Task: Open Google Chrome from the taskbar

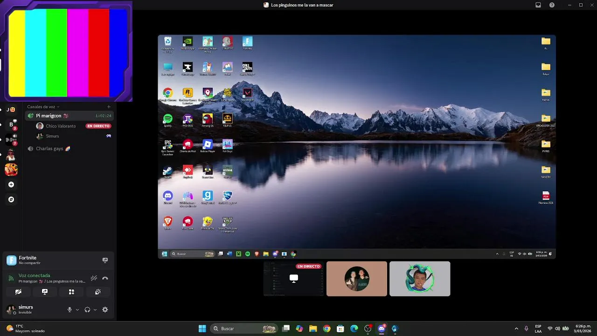Action: [326, 329]
